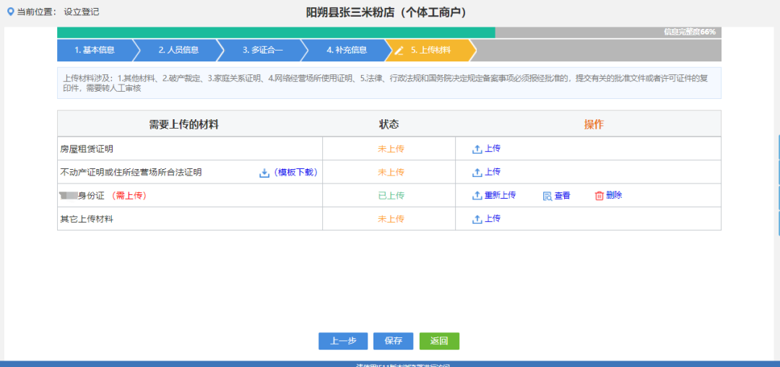Click re-upload icon in 身份证 row
This screenshot has width=780, height=367.
click(477, 196)
